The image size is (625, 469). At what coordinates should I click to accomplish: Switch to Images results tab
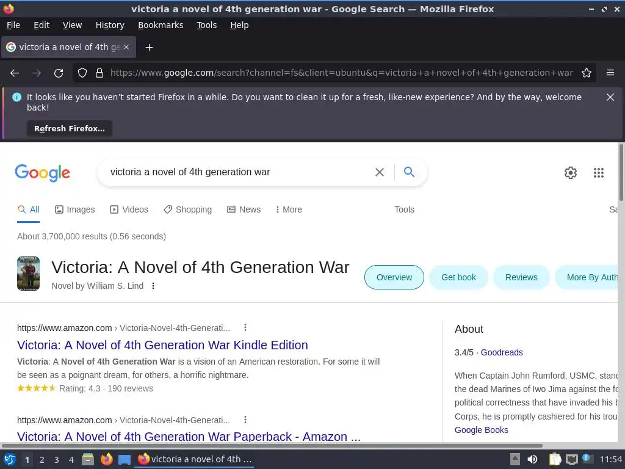75,210
